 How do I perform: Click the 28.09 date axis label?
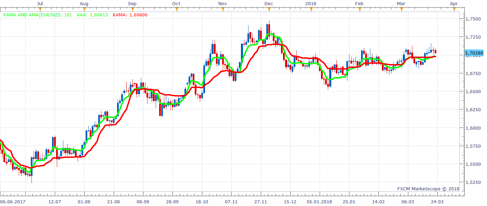(172, 202)
